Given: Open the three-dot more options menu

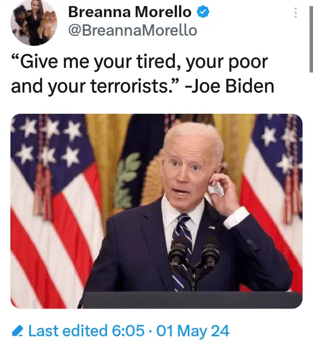Looking at the screenshot, I should (296, 13).
